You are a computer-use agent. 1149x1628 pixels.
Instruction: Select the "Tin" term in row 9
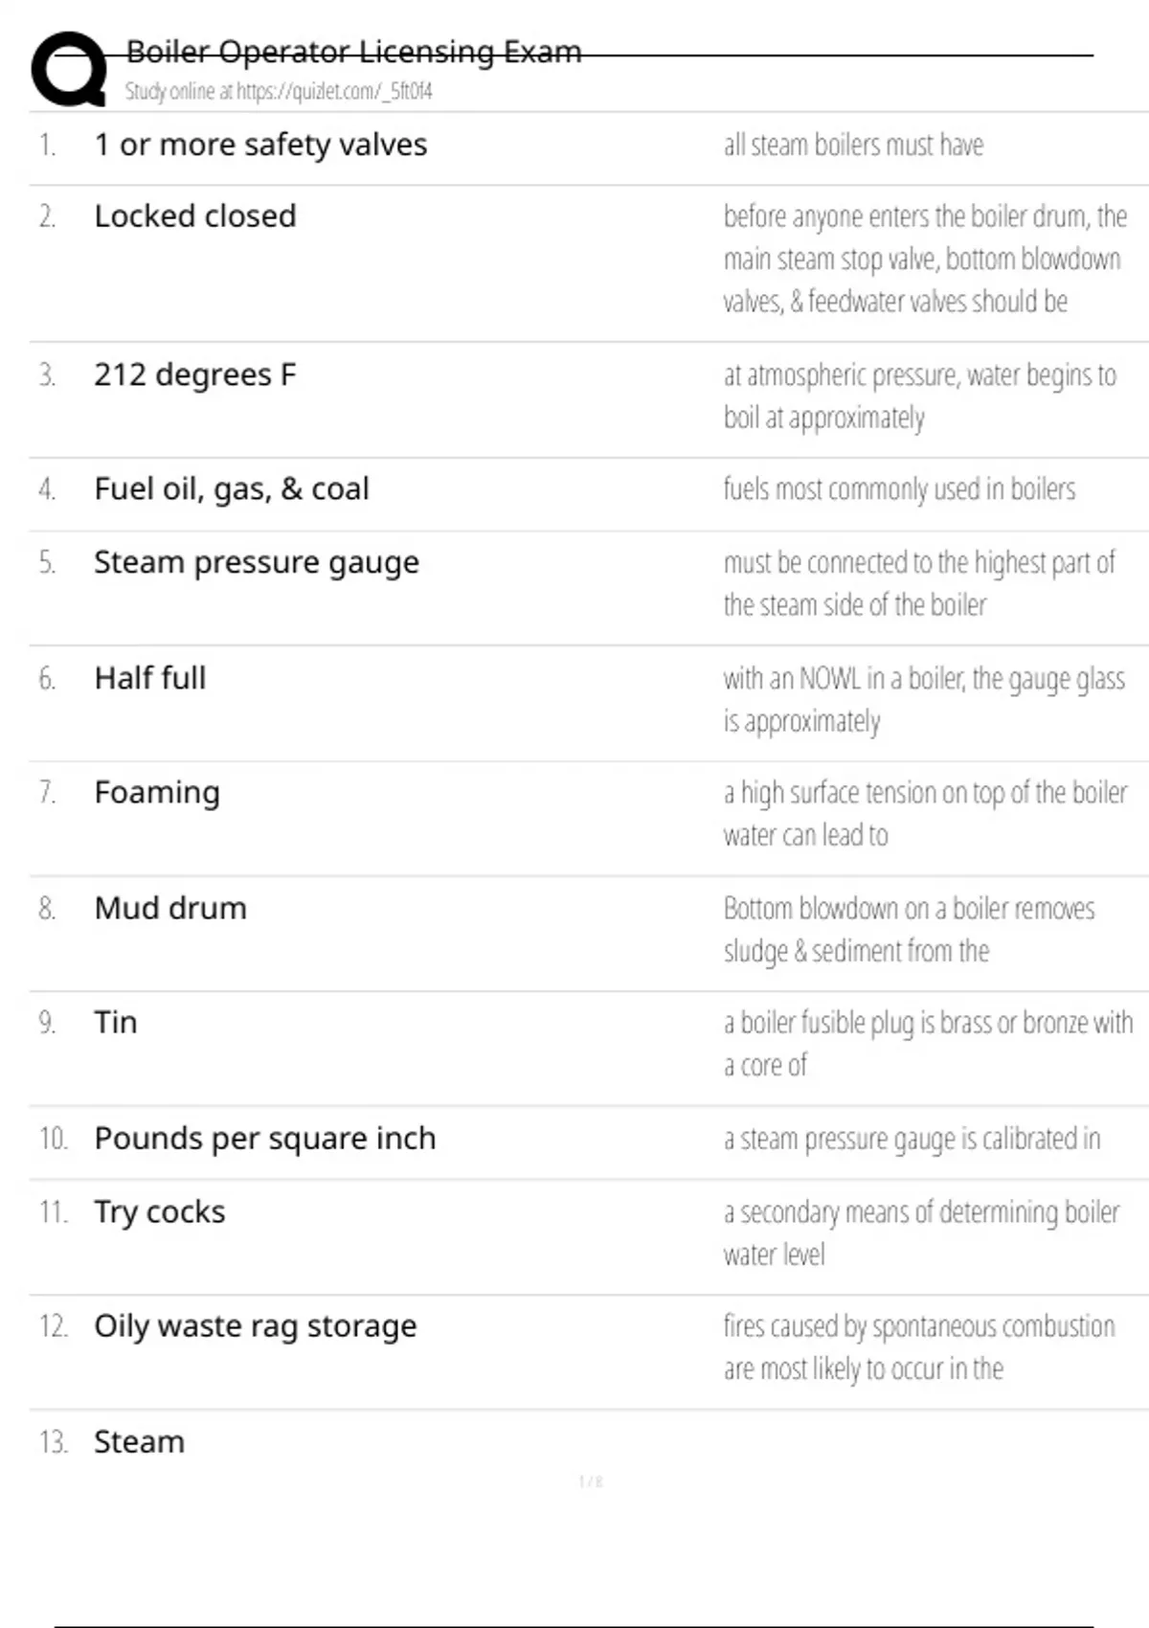pyautogui.click(x=116, y=1023)
